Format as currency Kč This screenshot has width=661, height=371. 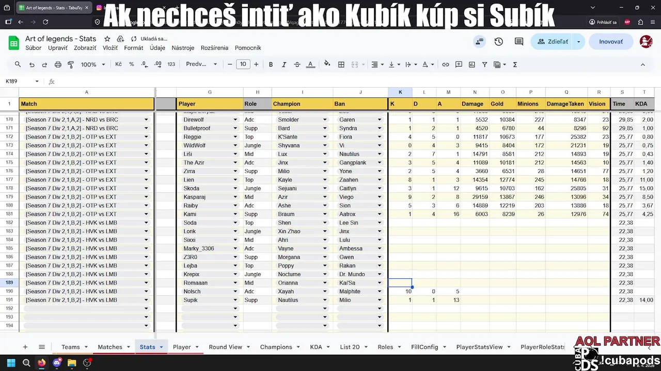tap(118, 64)
